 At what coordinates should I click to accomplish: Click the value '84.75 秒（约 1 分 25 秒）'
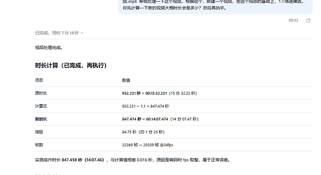(x=143, y=132)
